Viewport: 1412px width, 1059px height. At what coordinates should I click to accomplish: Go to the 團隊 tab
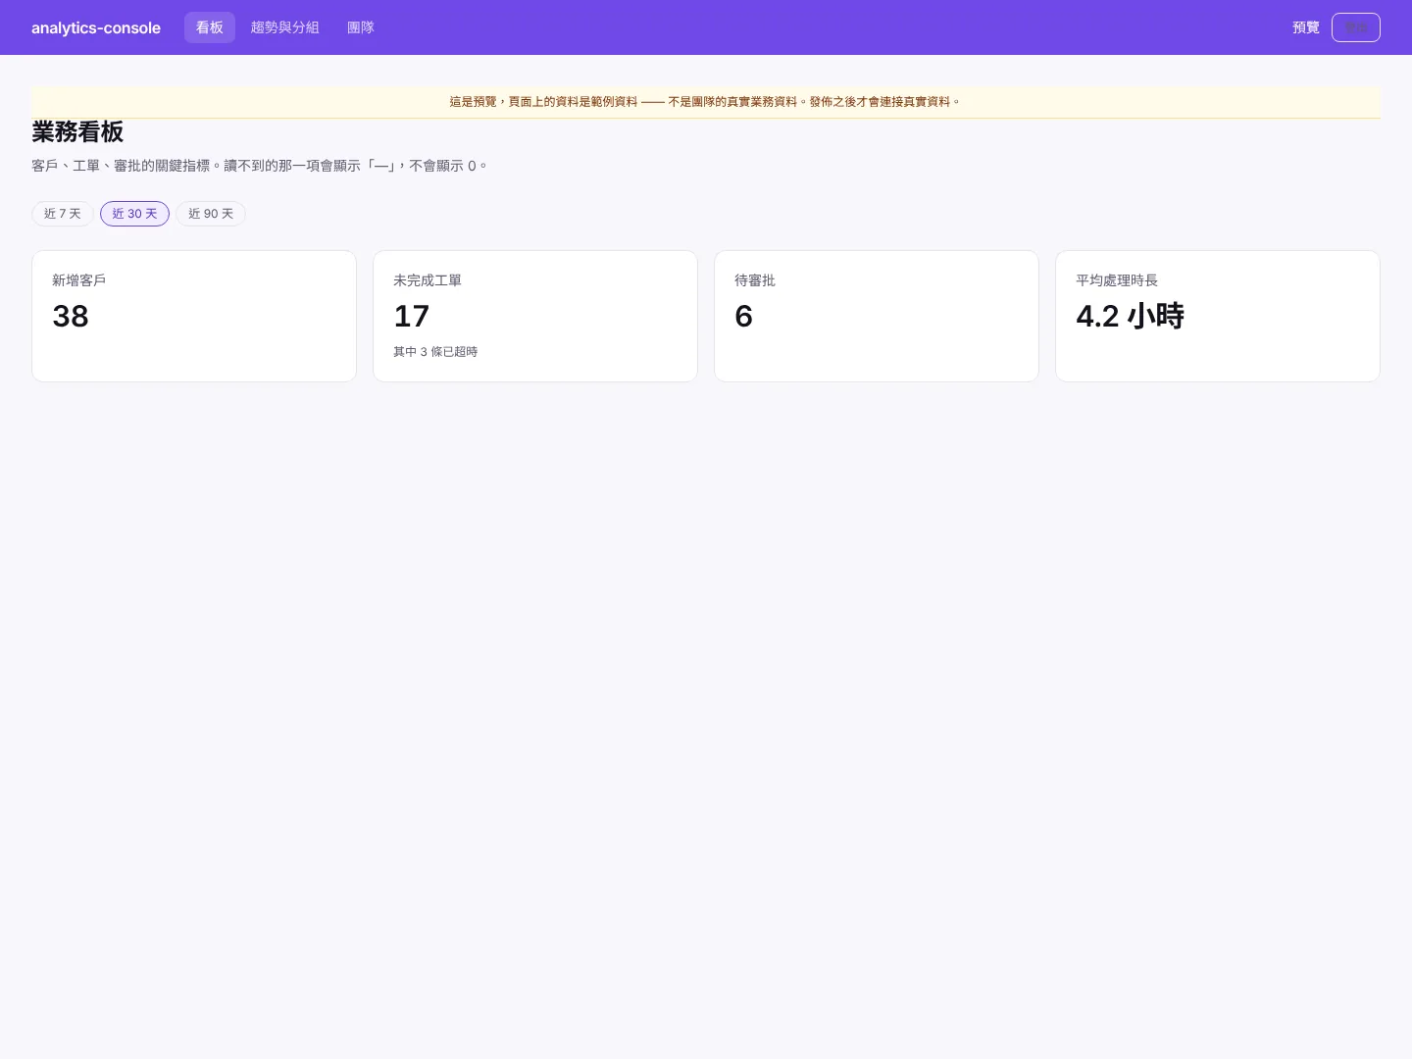coord(361,27)
